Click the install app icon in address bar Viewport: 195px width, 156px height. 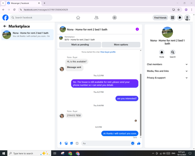click(174, 10)
